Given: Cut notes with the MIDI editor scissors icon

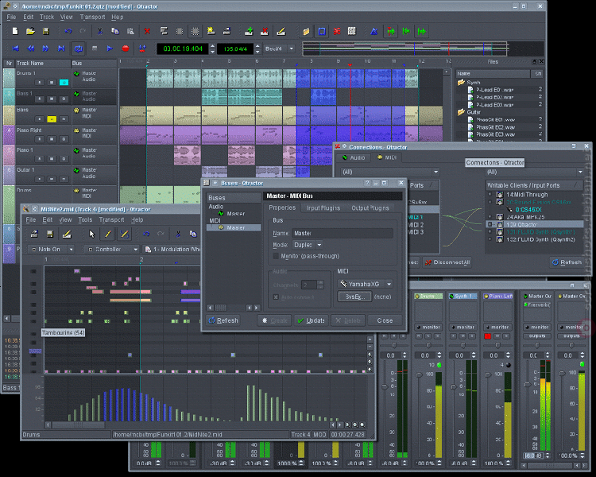Looking at the screenshot, I should 178,234.
